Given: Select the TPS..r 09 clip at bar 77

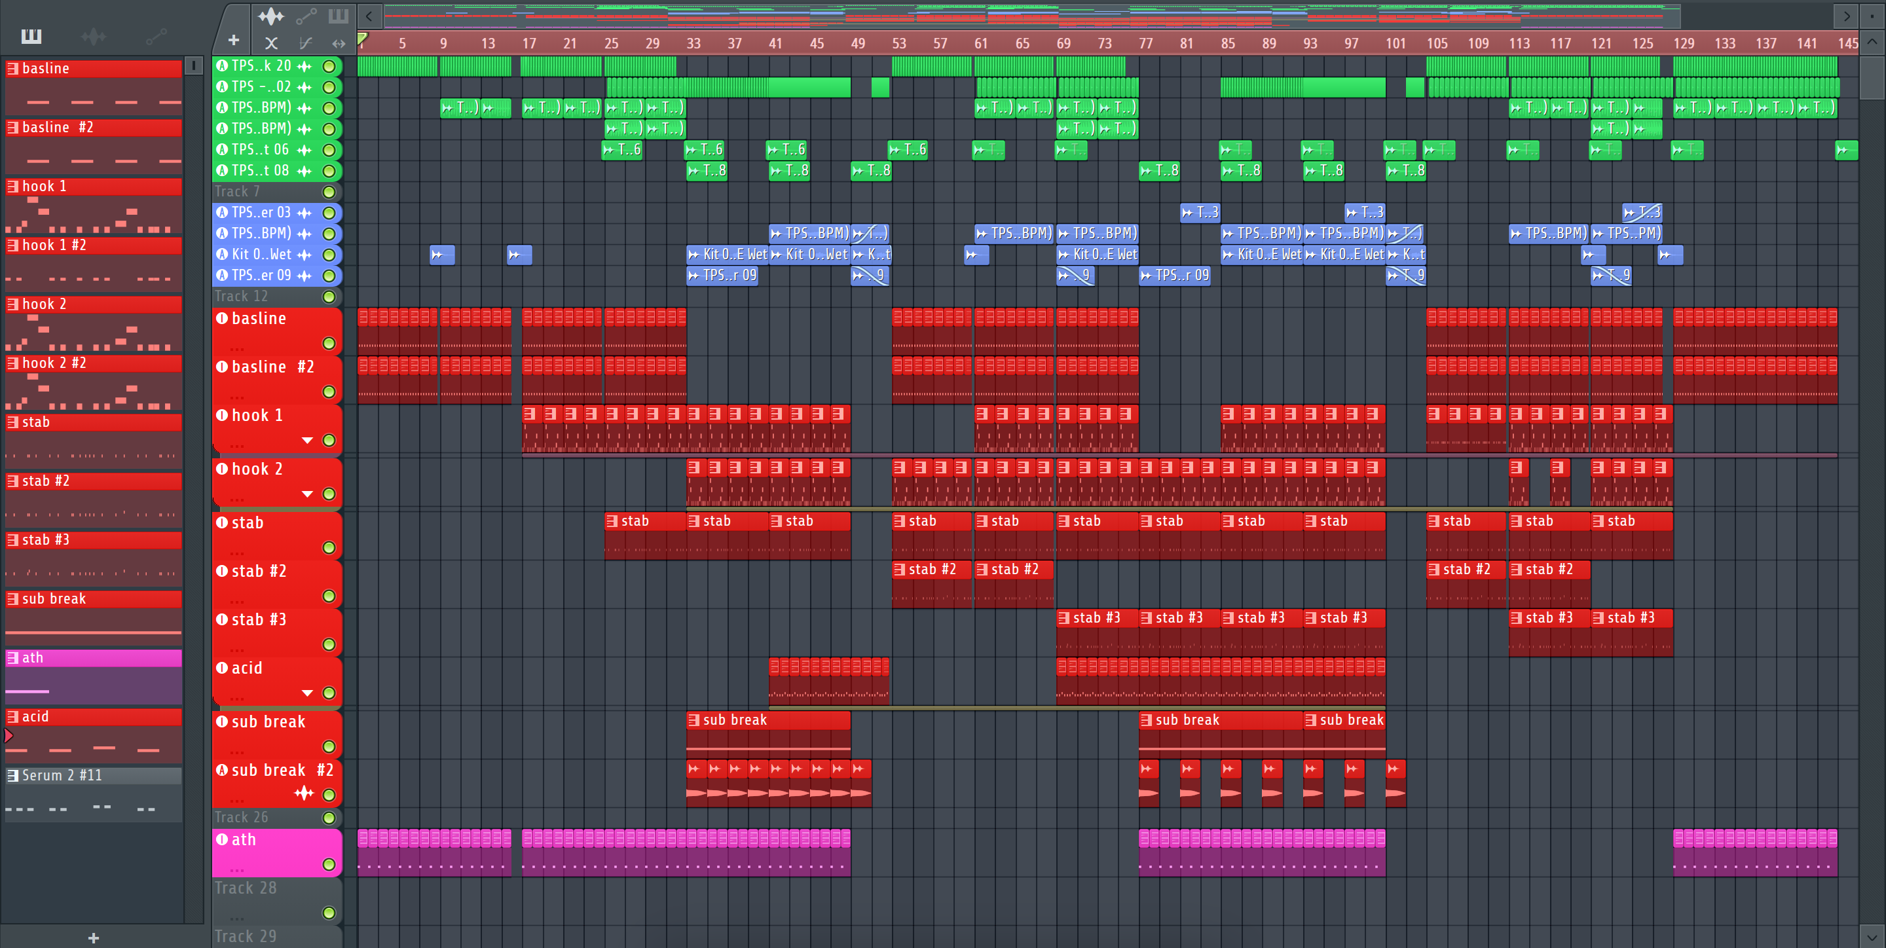Looking at the screenshot, I should [1175, 276].
